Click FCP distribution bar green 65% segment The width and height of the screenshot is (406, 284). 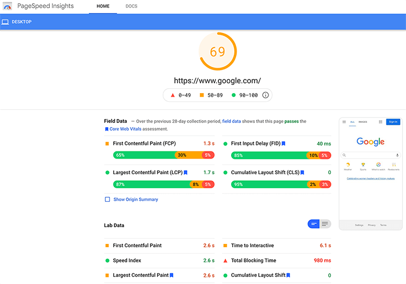(144, 155)
